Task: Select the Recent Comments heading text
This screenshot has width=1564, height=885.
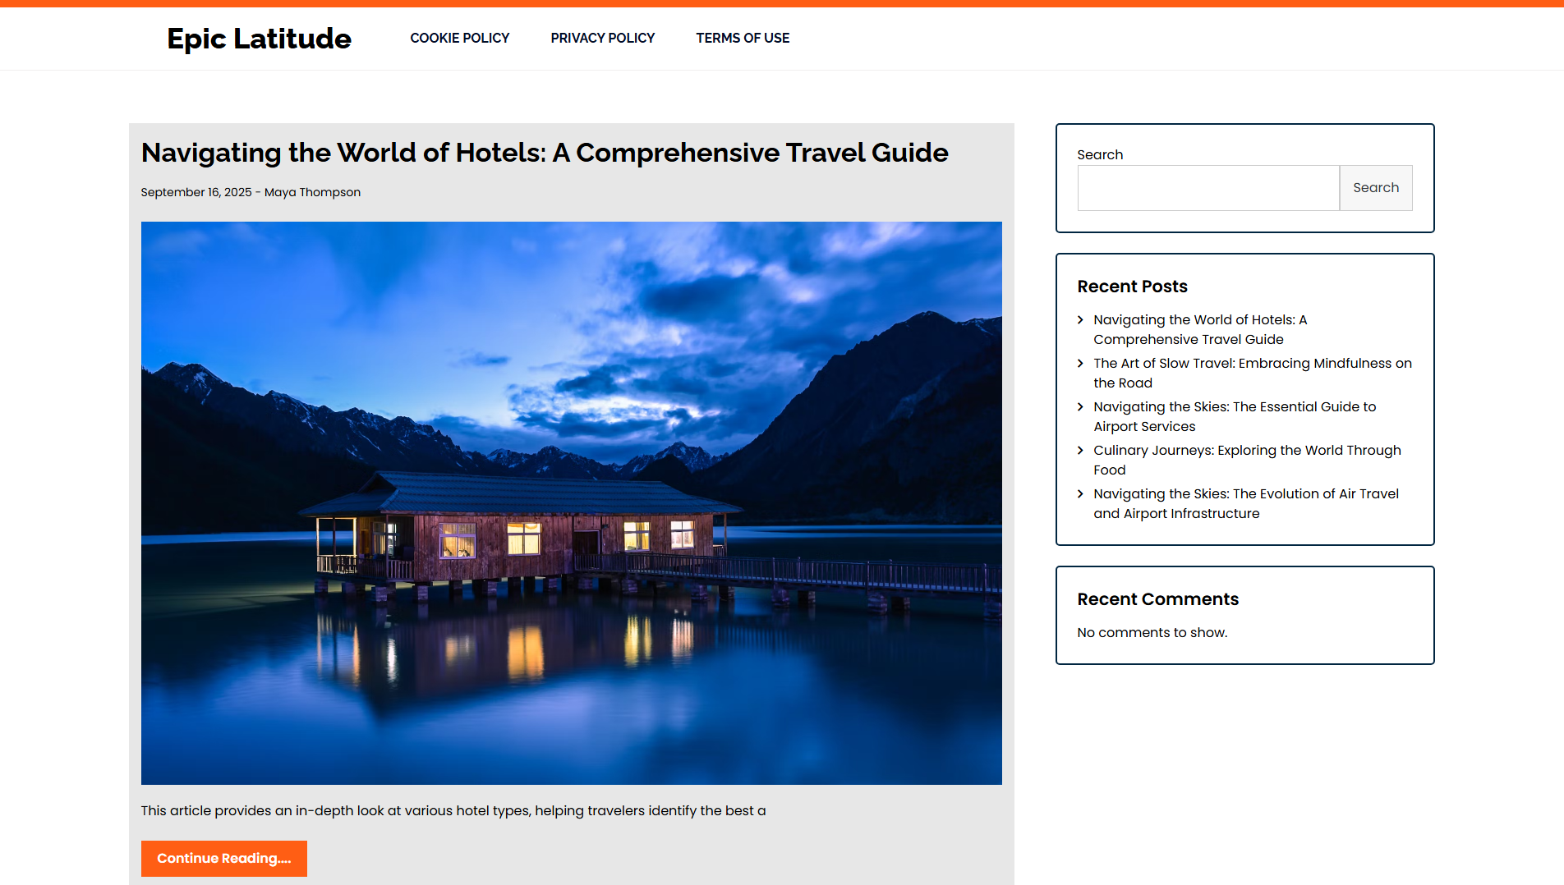Action: tap(1157, 599)
